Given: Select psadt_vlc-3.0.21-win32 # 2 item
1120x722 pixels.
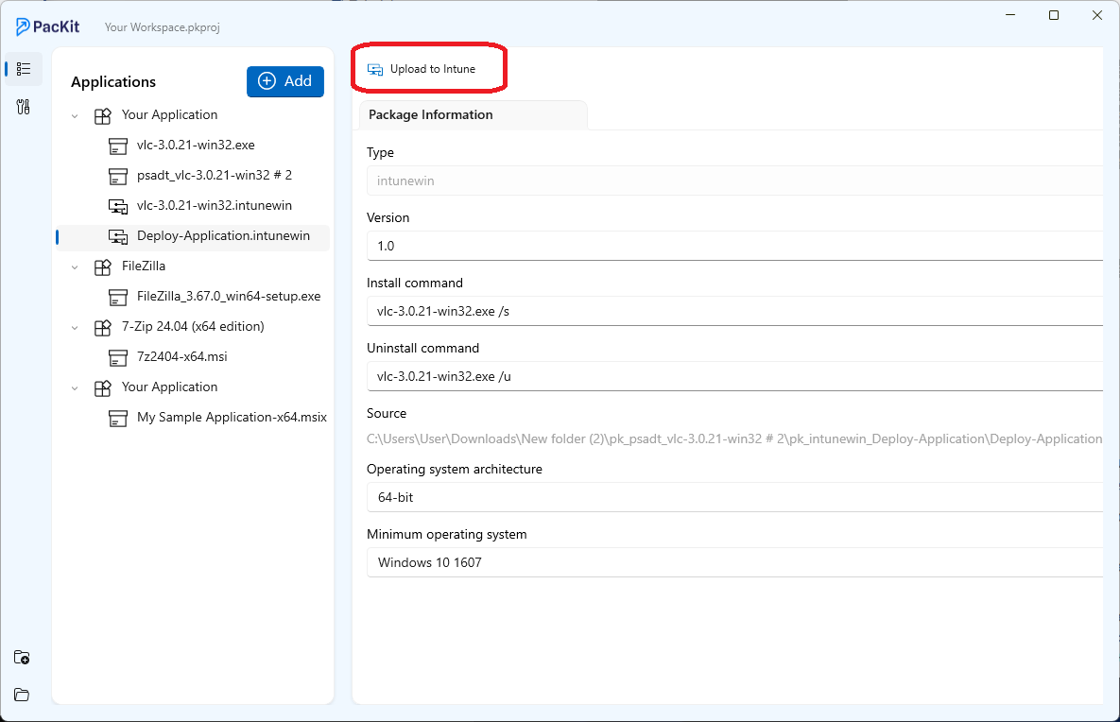Looking at the screenshot, I should point(215,175).
